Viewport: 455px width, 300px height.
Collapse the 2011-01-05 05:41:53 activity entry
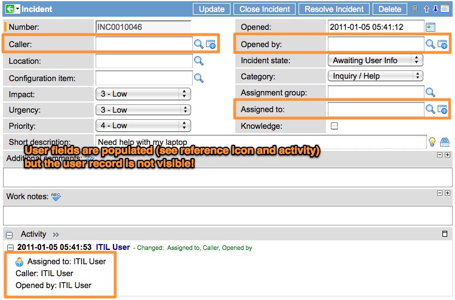pos(10,248)
